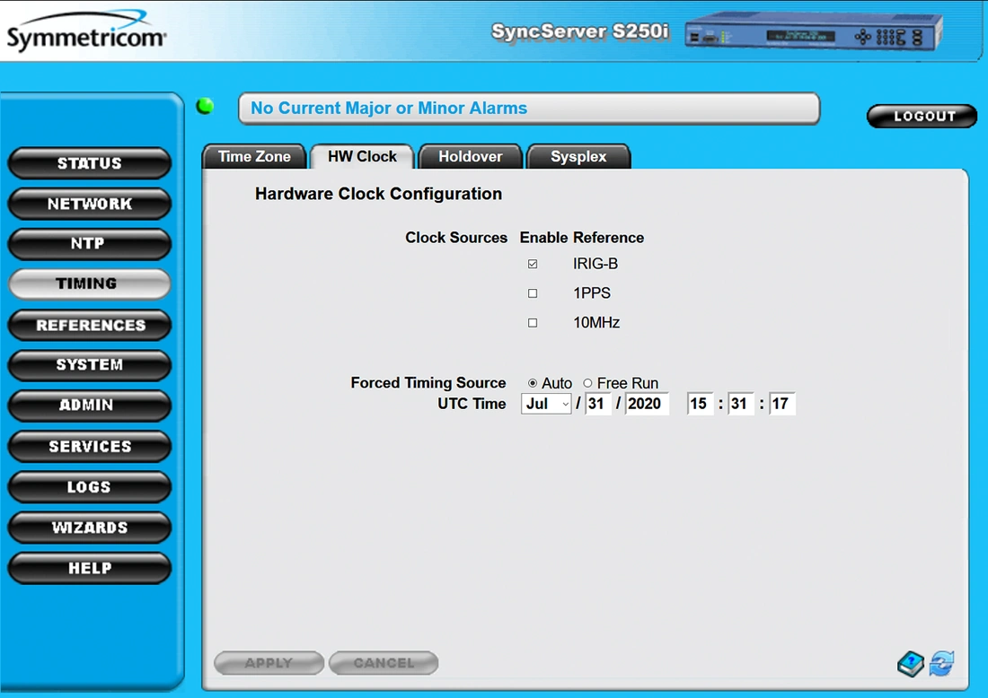
Task: Open the help book icon
Action: tap(911, 664)
